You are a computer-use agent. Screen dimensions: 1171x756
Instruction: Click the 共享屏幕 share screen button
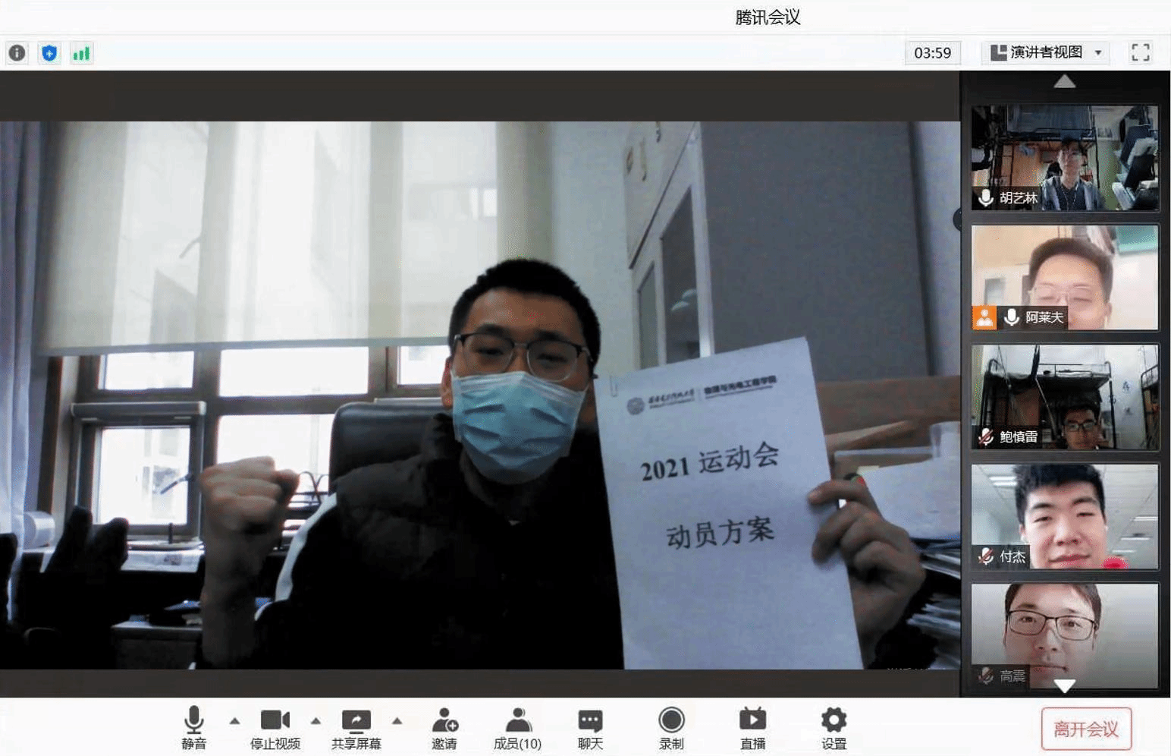356,729
